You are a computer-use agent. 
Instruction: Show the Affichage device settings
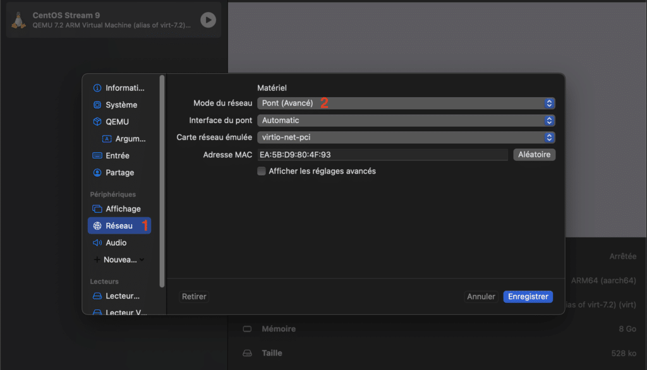tap(119, 209)
